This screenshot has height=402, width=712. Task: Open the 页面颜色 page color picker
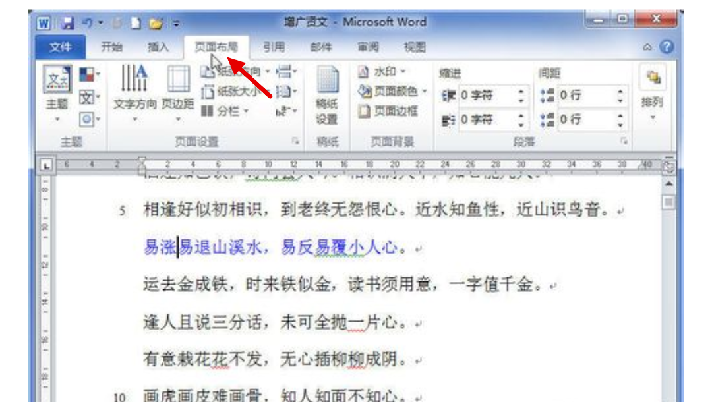pos(392,91)
